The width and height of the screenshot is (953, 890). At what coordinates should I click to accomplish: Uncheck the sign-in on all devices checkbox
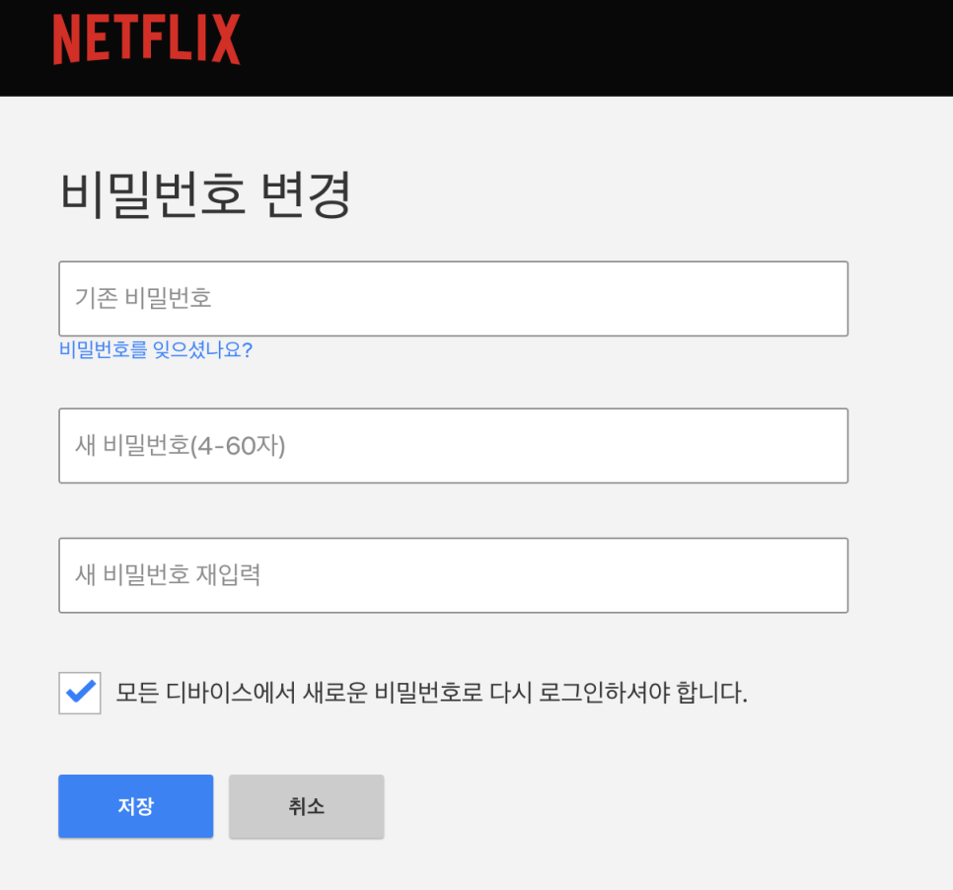tap(80, 693)
